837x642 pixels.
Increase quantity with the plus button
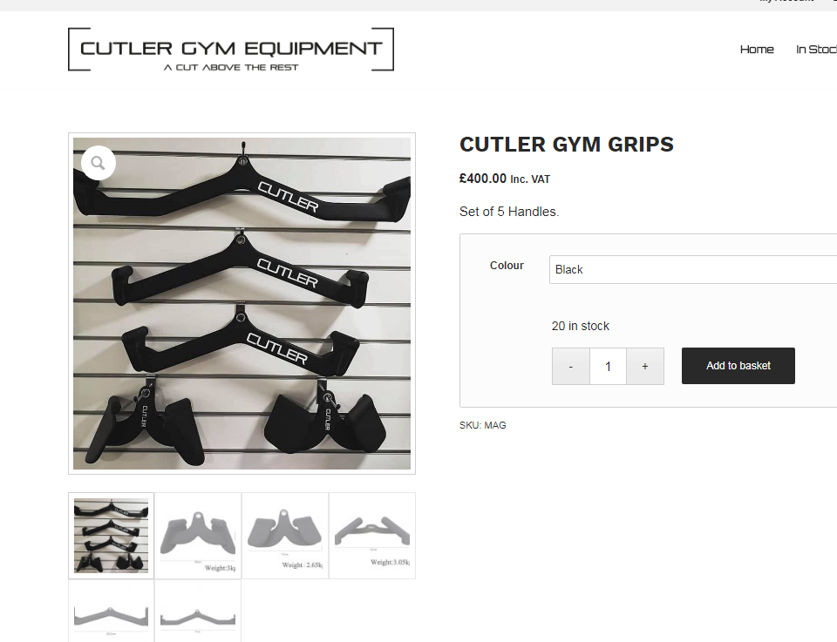pos(645,367)
